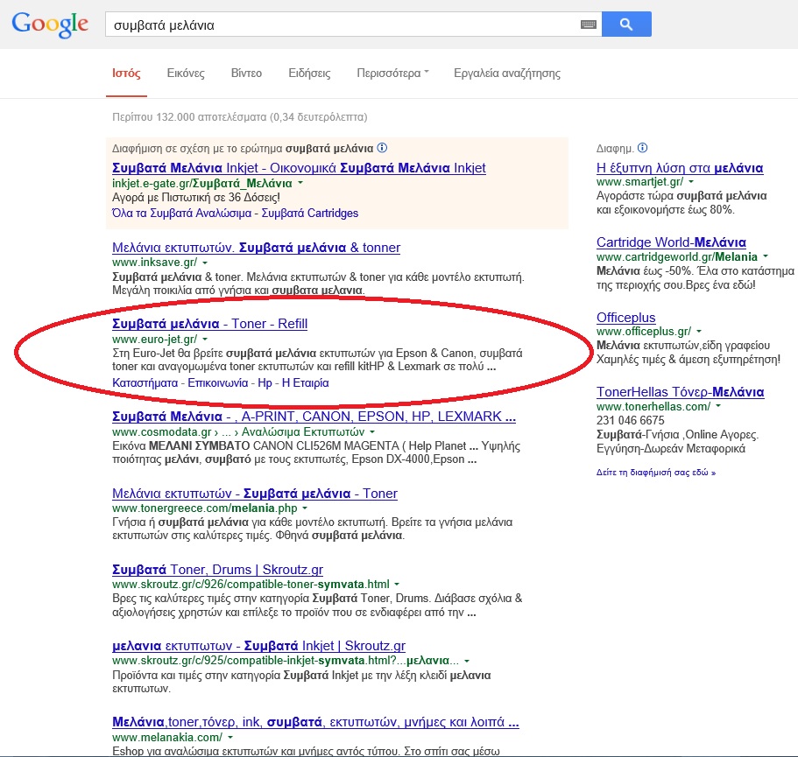798x757 pixels.
Task: Click the www.officeplus.gr/ green URL
Action: pos(644,332)
